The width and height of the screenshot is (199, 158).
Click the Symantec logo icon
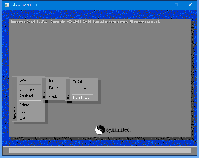pyautogui.click(x=100, y=130)
